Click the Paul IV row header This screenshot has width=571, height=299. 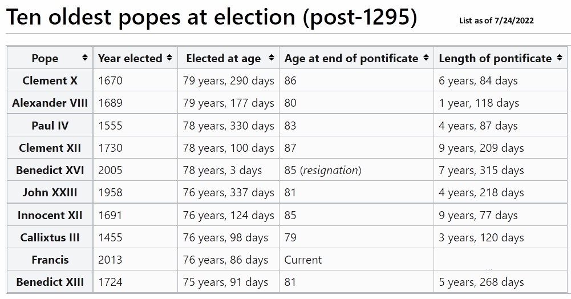click(50, 126)
